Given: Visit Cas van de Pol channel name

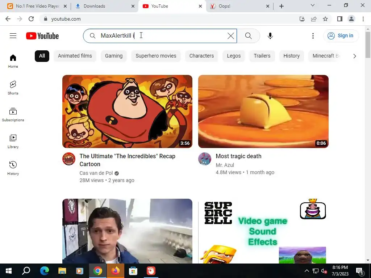Looking at the screenshot, I should click(x=96, y=173).
